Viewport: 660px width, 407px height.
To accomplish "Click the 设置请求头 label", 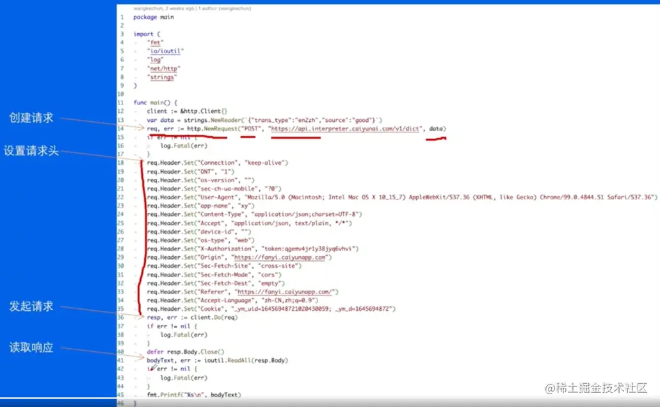I will (31, 151).
